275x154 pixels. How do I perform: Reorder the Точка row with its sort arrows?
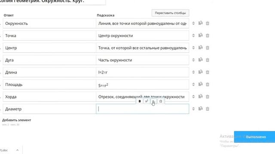[193, 36]
